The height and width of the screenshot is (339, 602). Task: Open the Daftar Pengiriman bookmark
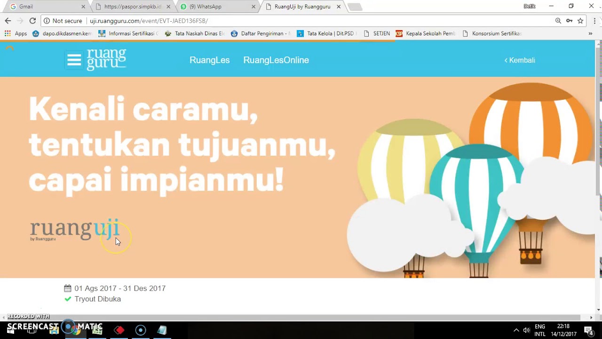coord(261,33)
